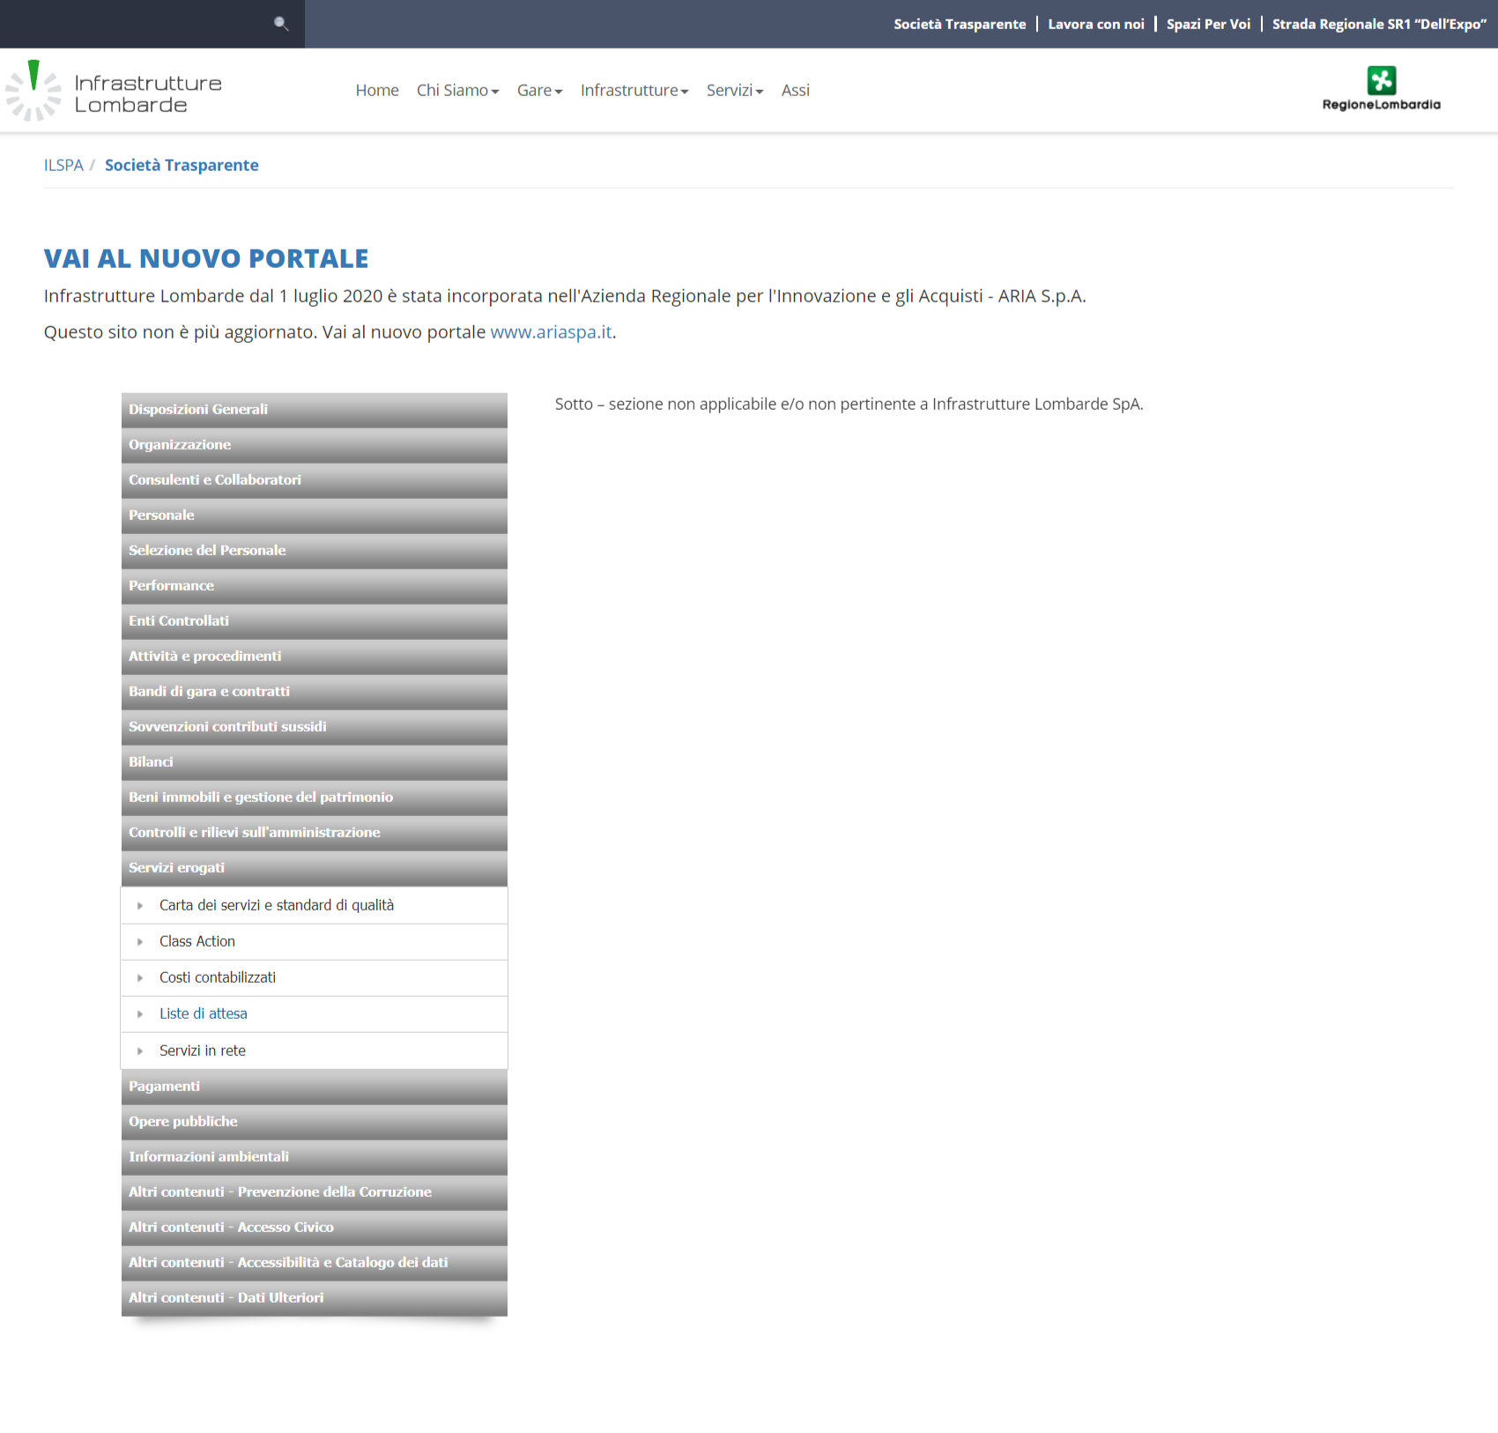Viewport: 1498px width, 1433px height.
Task: Expand the Gare dropdown menu
Action: [539, 91]
